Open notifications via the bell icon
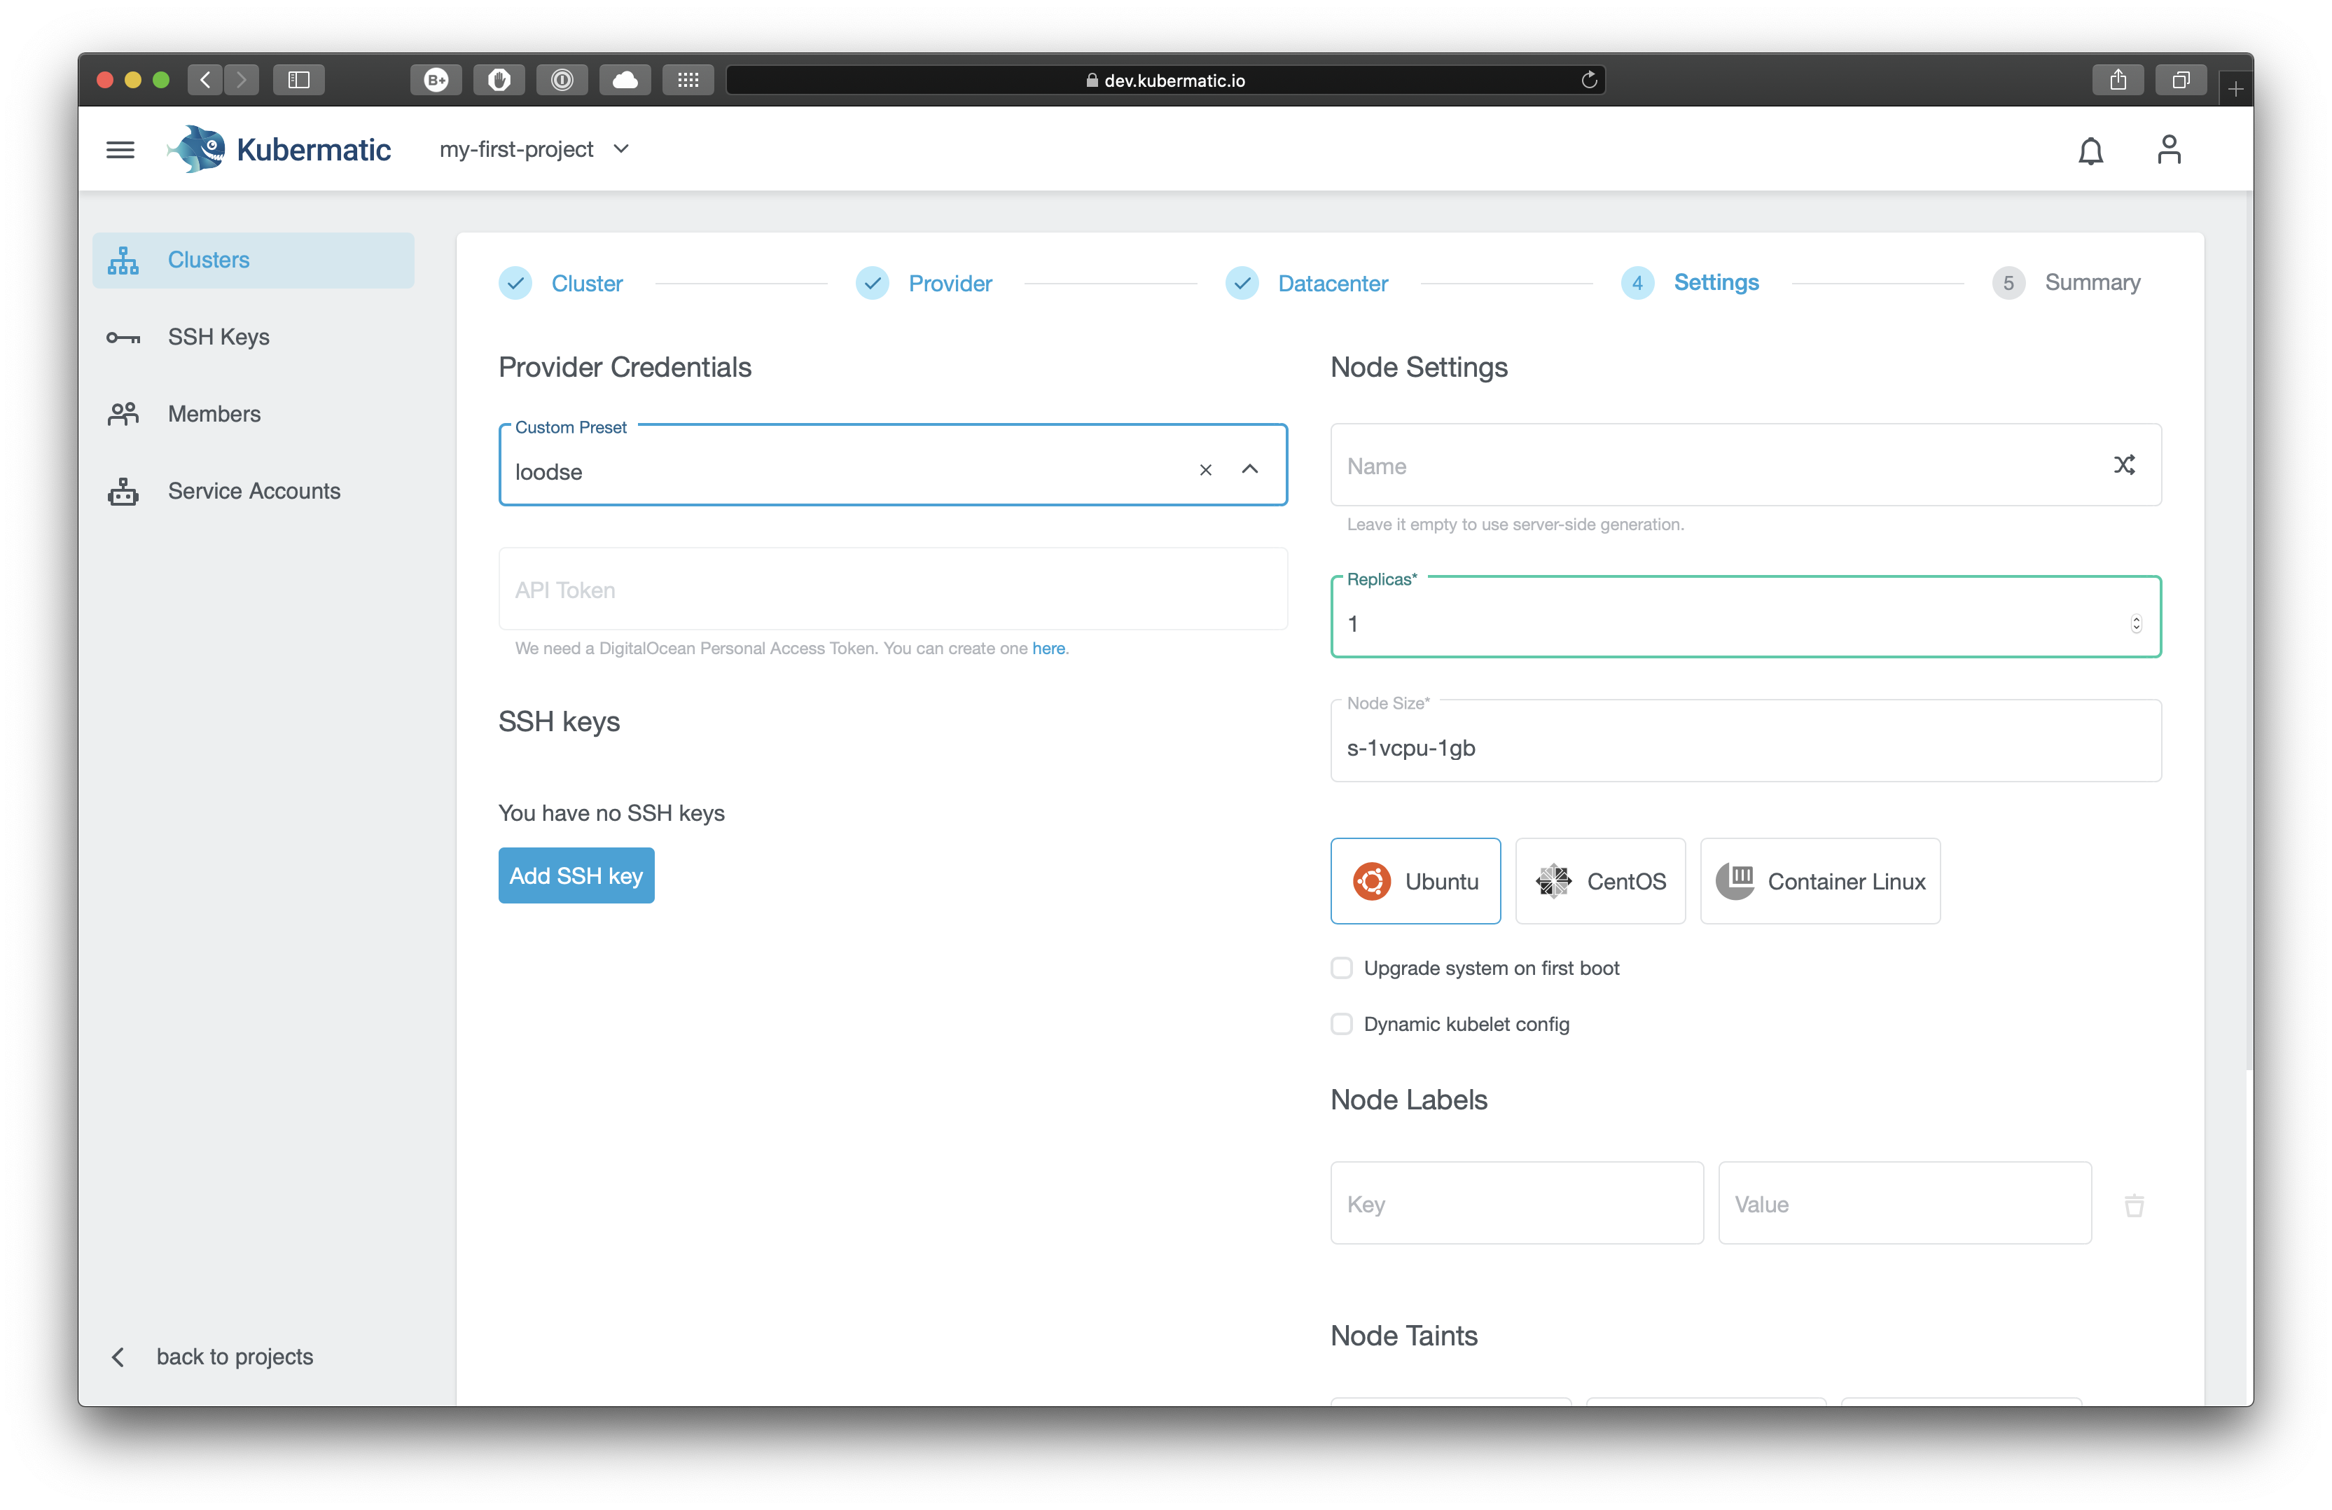Image resolution: width=2332 pixels, height=1510 pixels. pos(2091,150)
